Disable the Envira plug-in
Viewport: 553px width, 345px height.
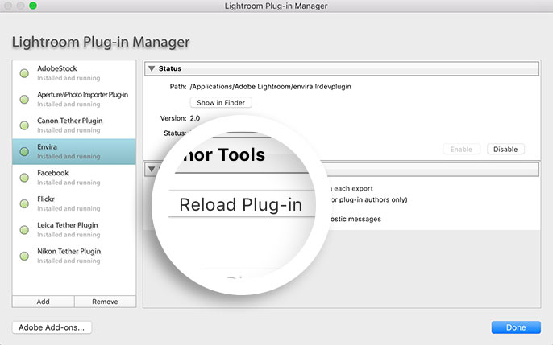click(505, 149)
